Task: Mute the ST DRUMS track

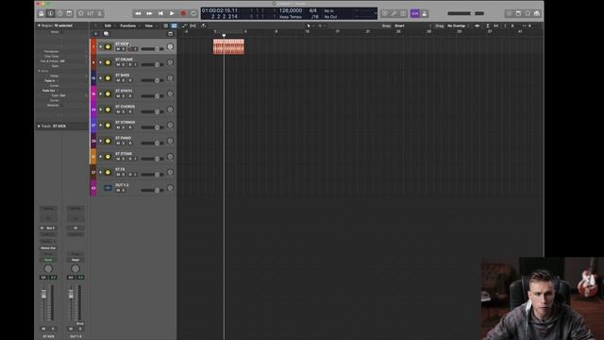Action: pos(118,65)
